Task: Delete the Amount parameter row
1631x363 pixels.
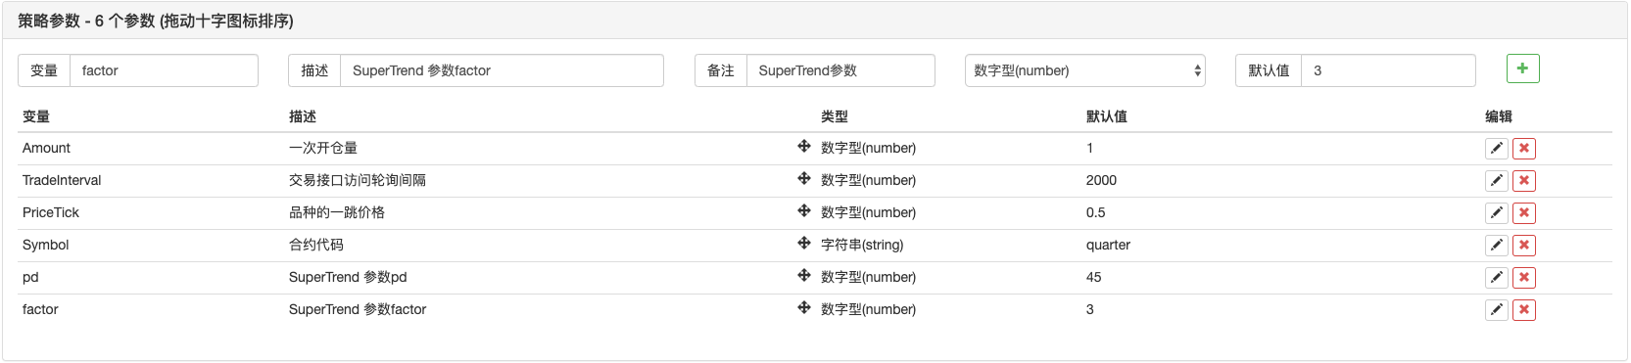Action: tap(1523, 149)
